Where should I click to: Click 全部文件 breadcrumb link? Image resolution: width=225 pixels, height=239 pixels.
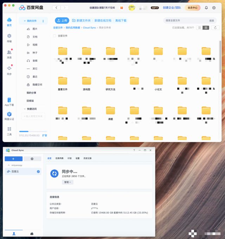point(58,28)
